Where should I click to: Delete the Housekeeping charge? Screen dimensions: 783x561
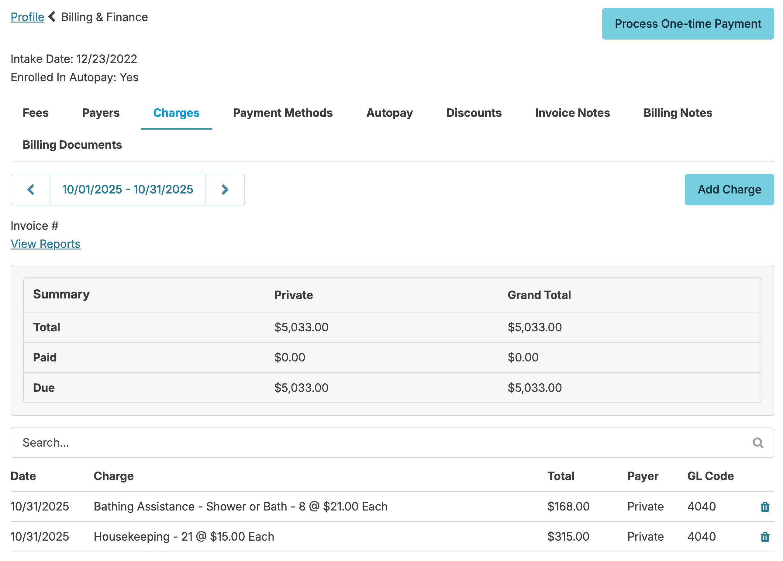click(x=764, y=537)
